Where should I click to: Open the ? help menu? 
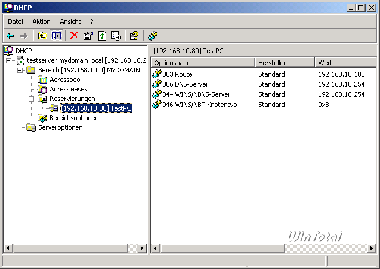tap(92, 22)
